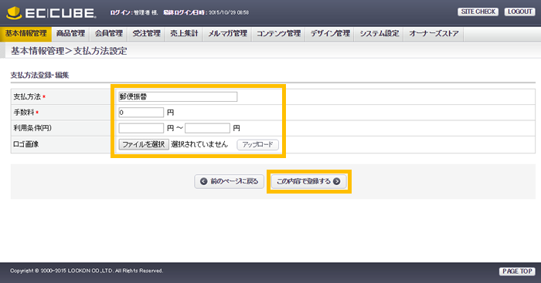
Task: Switch to the 受注管理 tab
Action: [147, 34]
